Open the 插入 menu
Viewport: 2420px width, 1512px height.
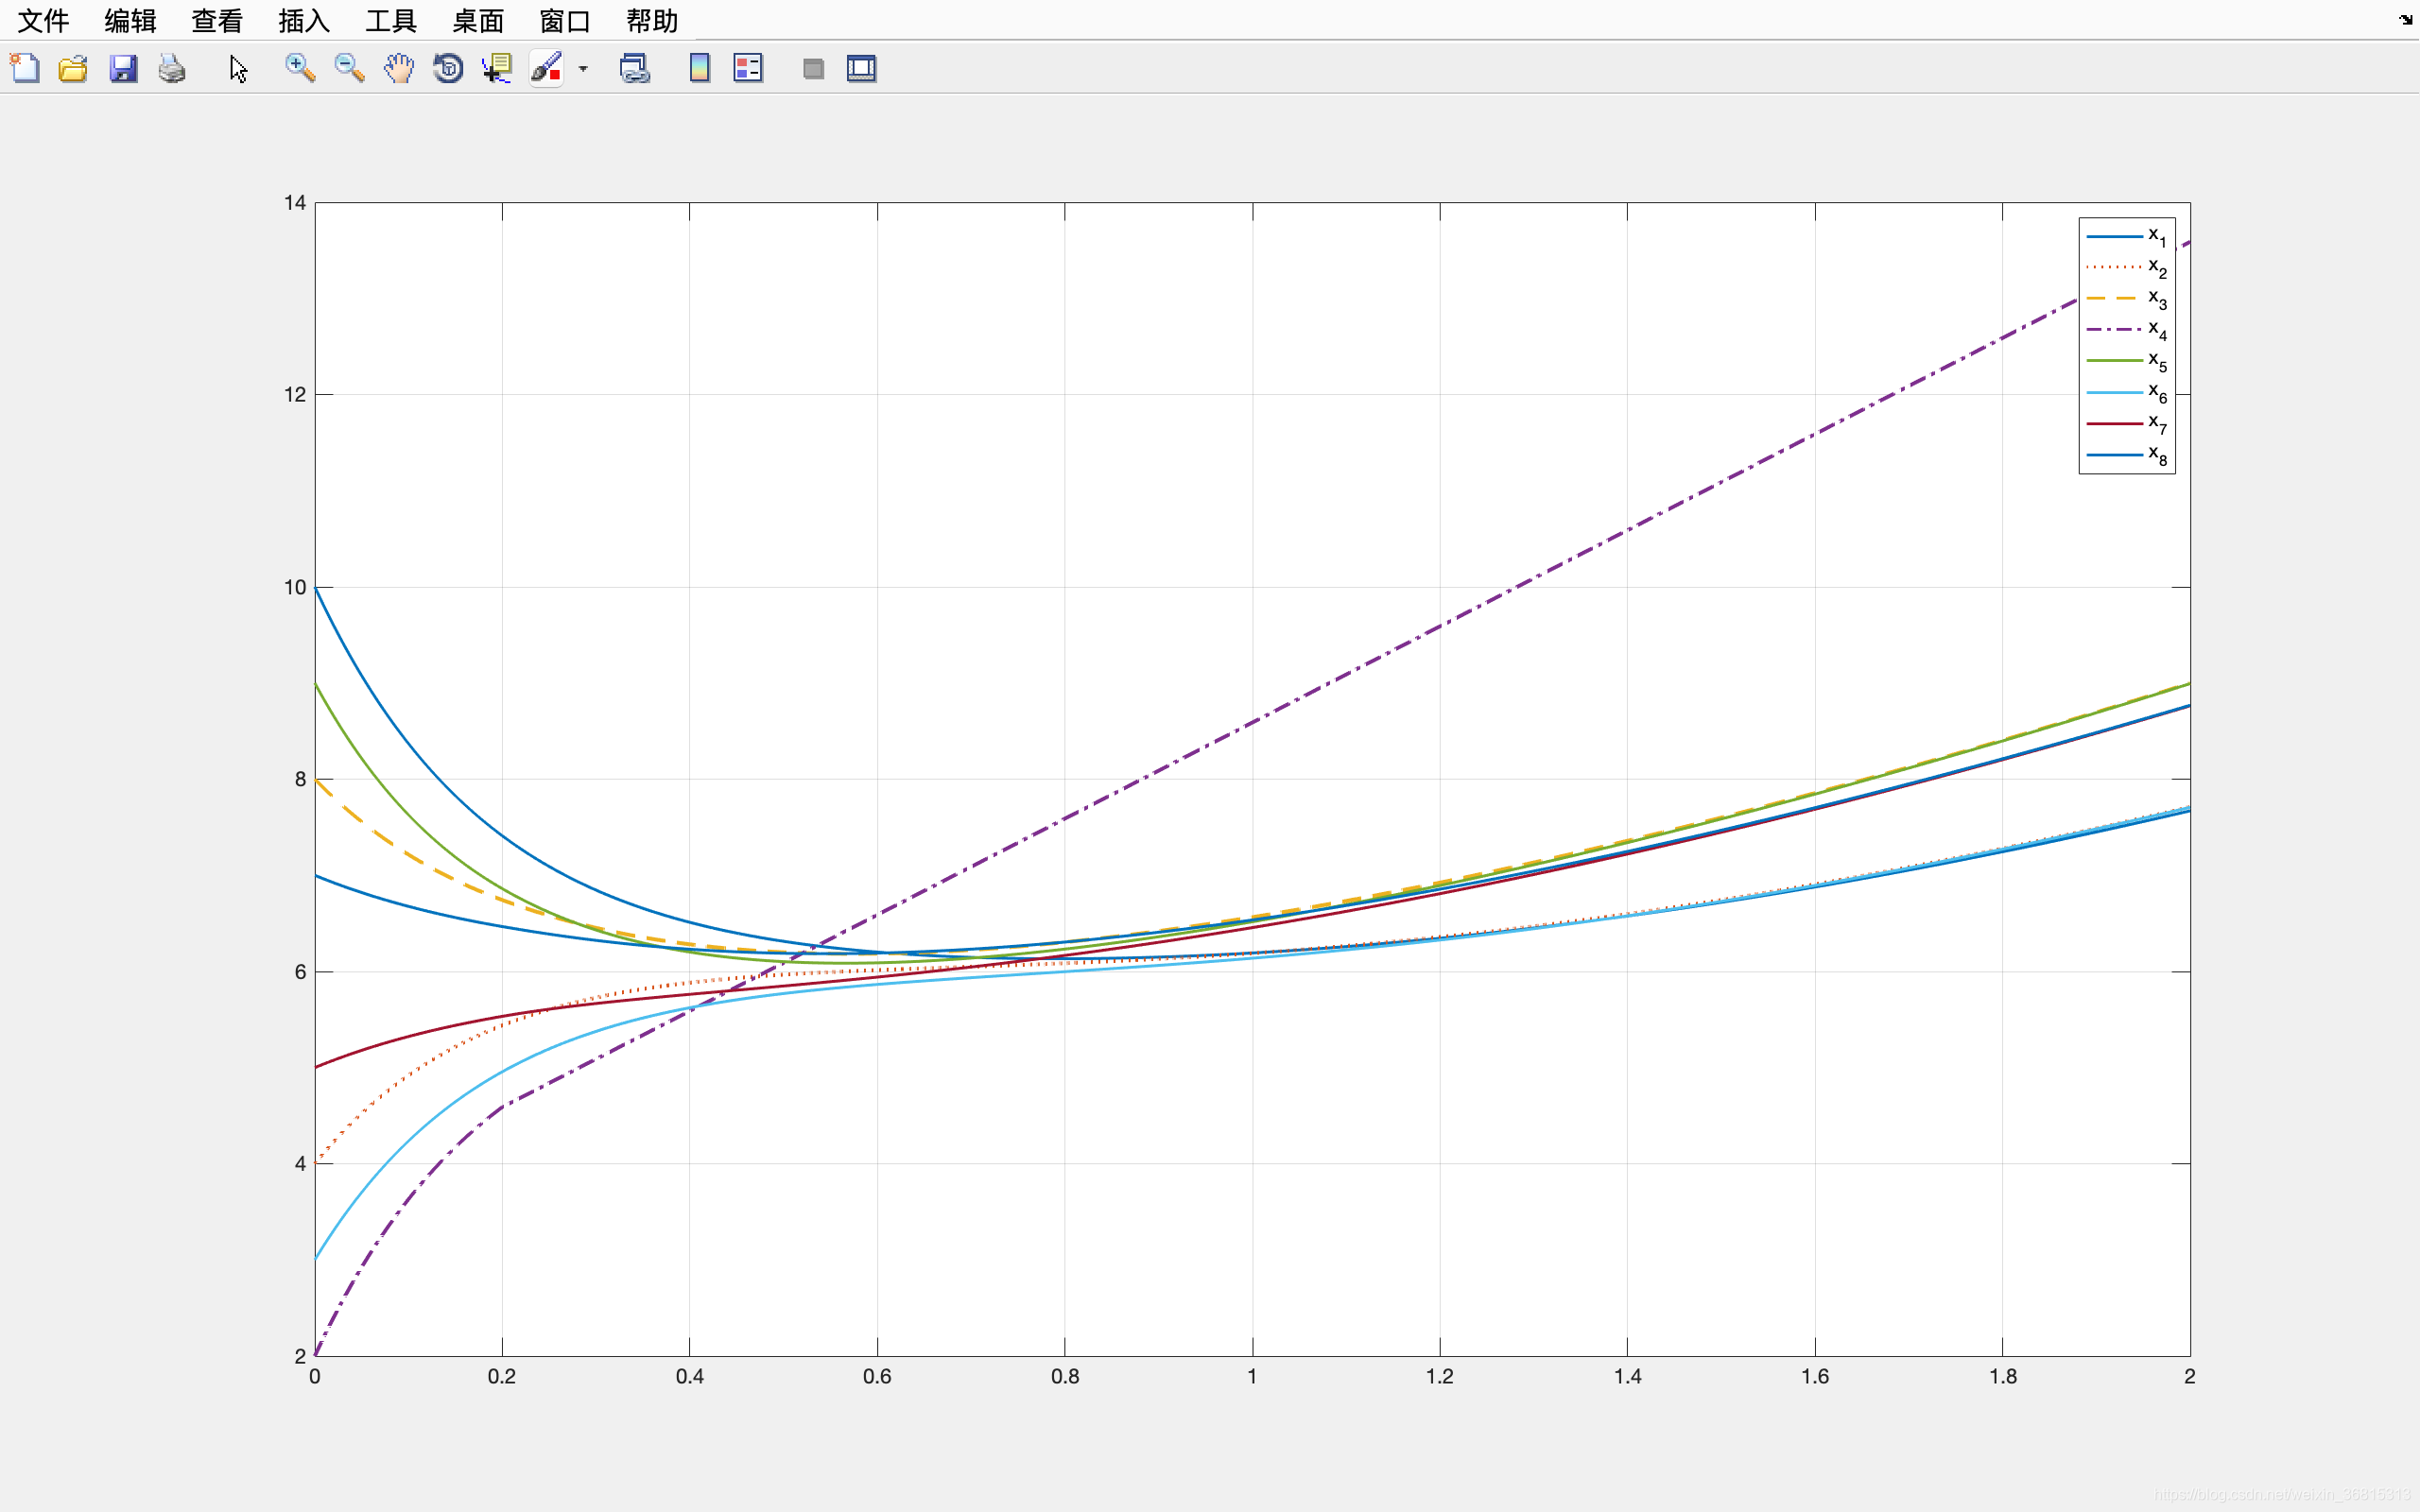click(x=304, y=20)
